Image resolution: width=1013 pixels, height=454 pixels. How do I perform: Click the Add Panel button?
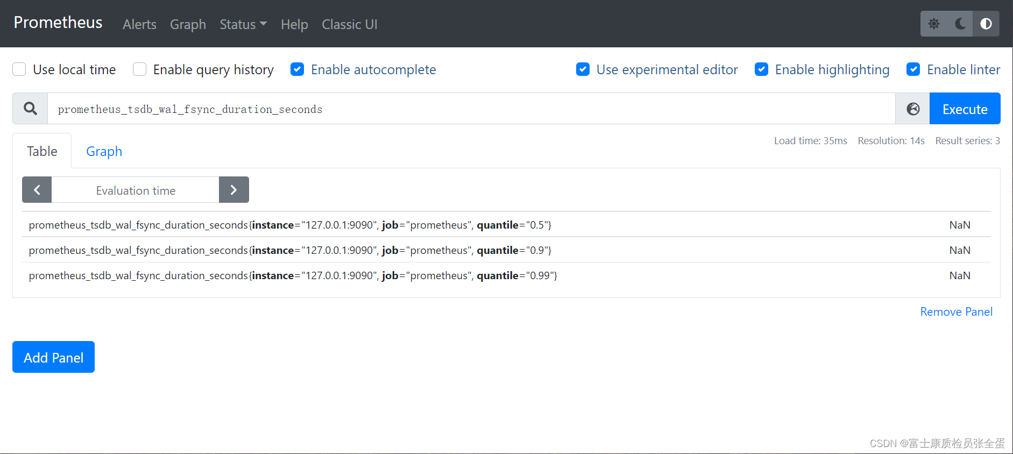pos(53,357)
